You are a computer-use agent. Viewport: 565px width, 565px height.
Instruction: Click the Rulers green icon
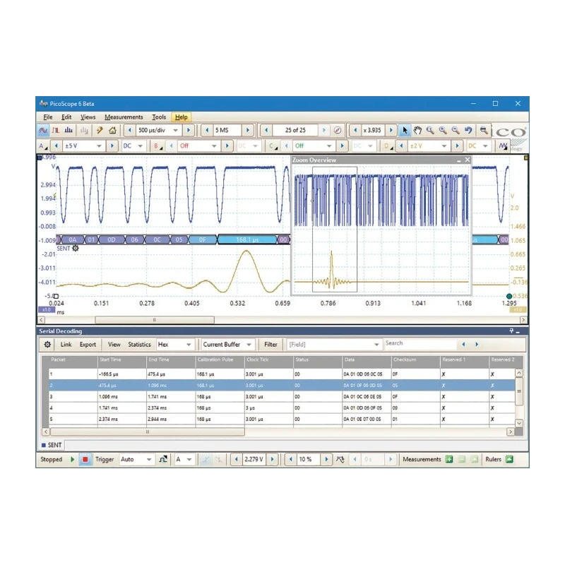[x=509, y=460]
